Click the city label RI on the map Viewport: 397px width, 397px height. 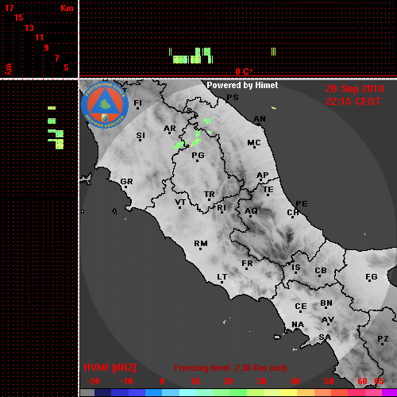222,208
